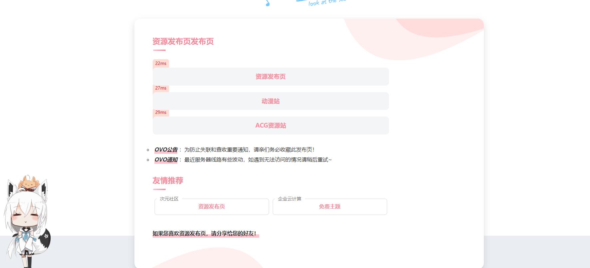Viewport: 590px width, 268px height.
Task: Click the OVO公告 label
Action: coord(166,150)
